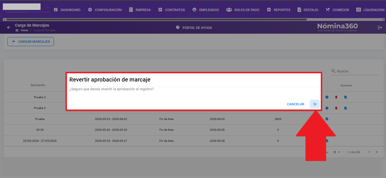Open the REPORTES menu
This screenshot has height=178, width=386.
279,10
